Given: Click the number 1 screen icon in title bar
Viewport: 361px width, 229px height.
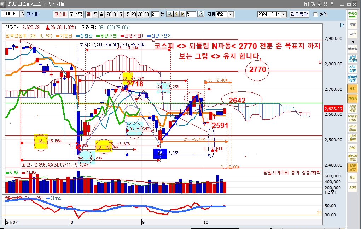Looking at the screenshot, I should click(x=307, y=4).
